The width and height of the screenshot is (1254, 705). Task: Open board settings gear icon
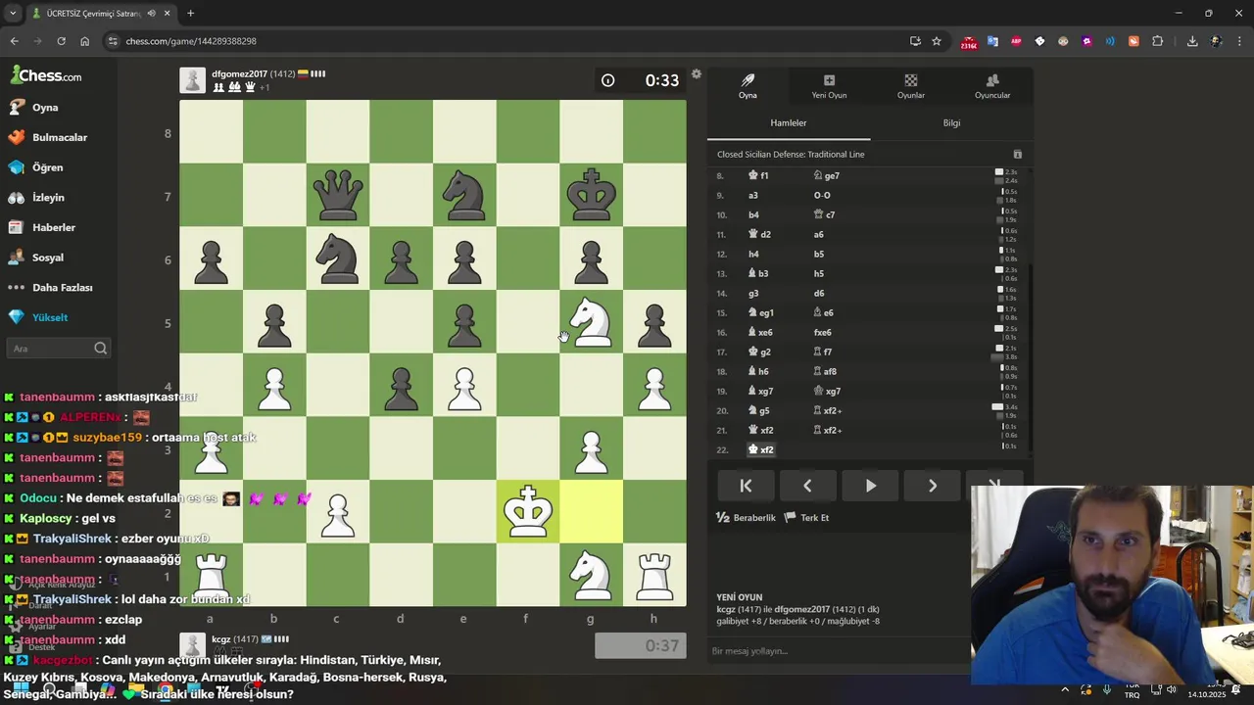click(x=696, y=74)
